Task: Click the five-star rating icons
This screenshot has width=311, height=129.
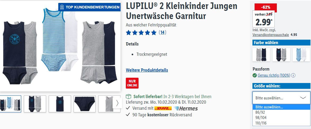Action: coord(141,33)
